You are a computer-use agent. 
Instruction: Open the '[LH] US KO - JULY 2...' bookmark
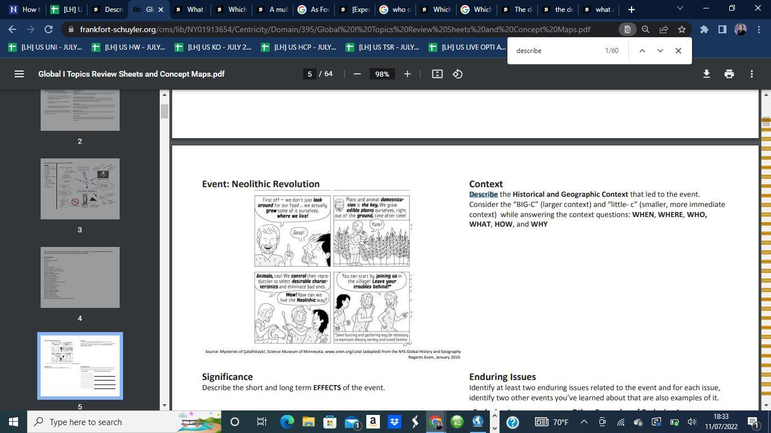213,47
